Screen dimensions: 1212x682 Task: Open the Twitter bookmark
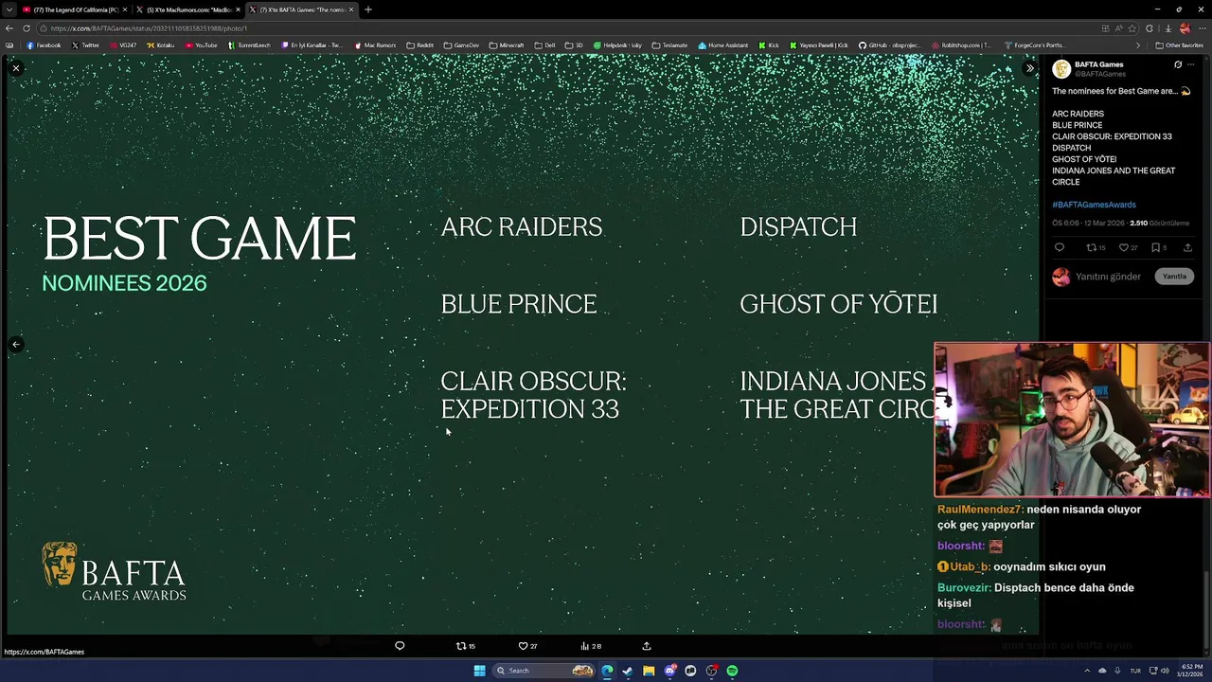coord(85,45)
